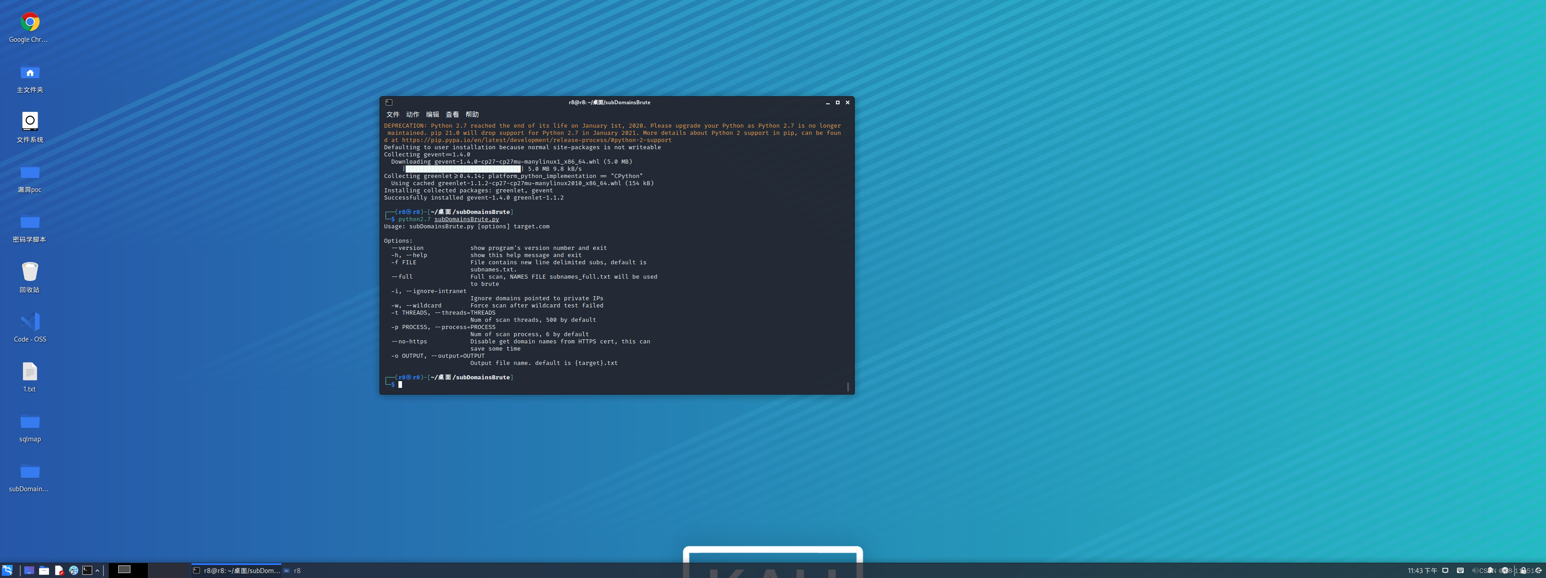Click the underlined subDomainsBrute.py link
Image resolution: width=1546 pixels, height=578 pixels.
pyautogui.click(x=466, y=219)
